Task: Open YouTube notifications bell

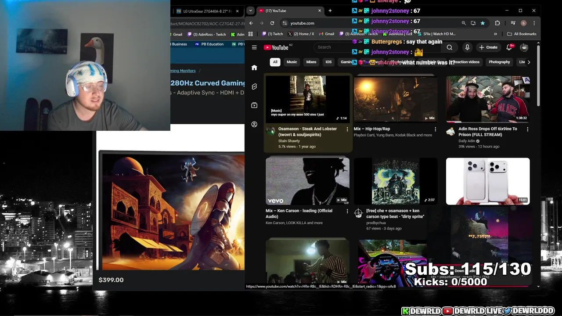Action: point(509,47)
